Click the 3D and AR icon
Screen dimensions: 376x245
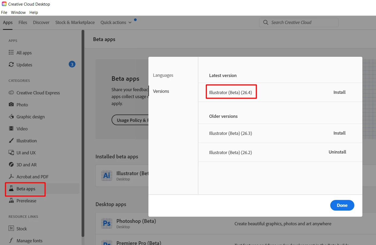point(11,164)
